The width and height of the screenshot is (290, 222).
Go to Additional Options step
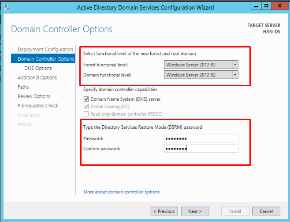[37, 77]
